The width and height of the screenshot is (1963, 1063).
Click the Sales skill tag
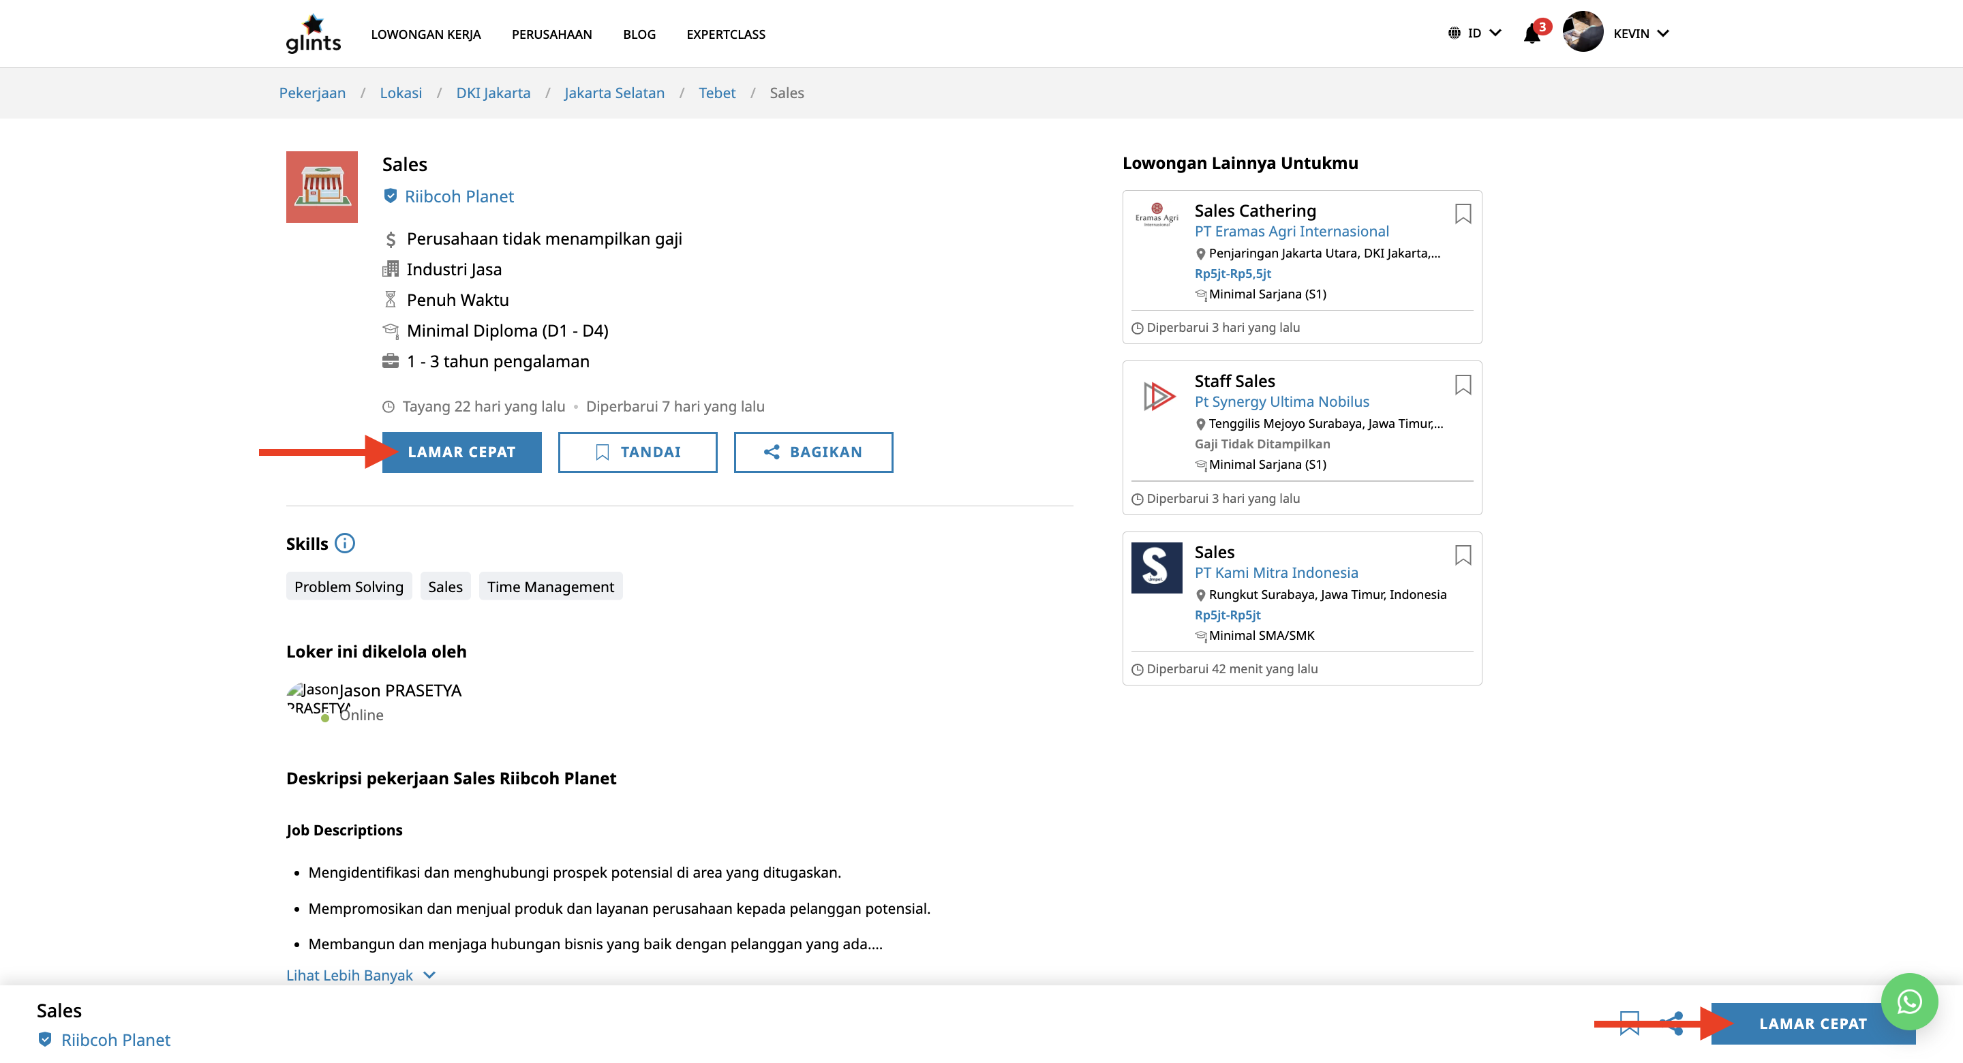click(x=445, y=587)
